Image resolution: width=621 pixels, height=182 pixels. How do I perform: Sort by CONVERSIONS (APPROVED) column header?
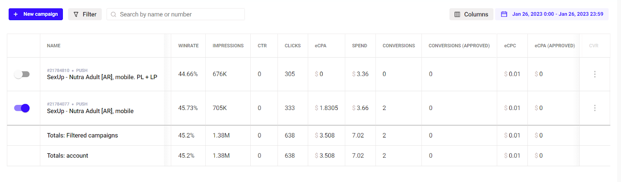[x=459, y=46]
